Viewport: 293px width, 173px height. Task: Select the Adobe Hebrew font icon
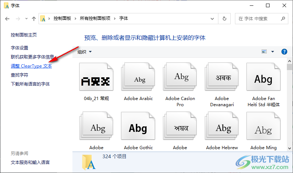(x=222, y=126)
